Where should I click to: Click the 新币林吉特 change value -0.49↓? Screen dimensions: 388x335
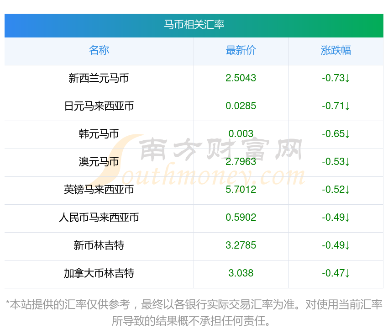point(336,245)
